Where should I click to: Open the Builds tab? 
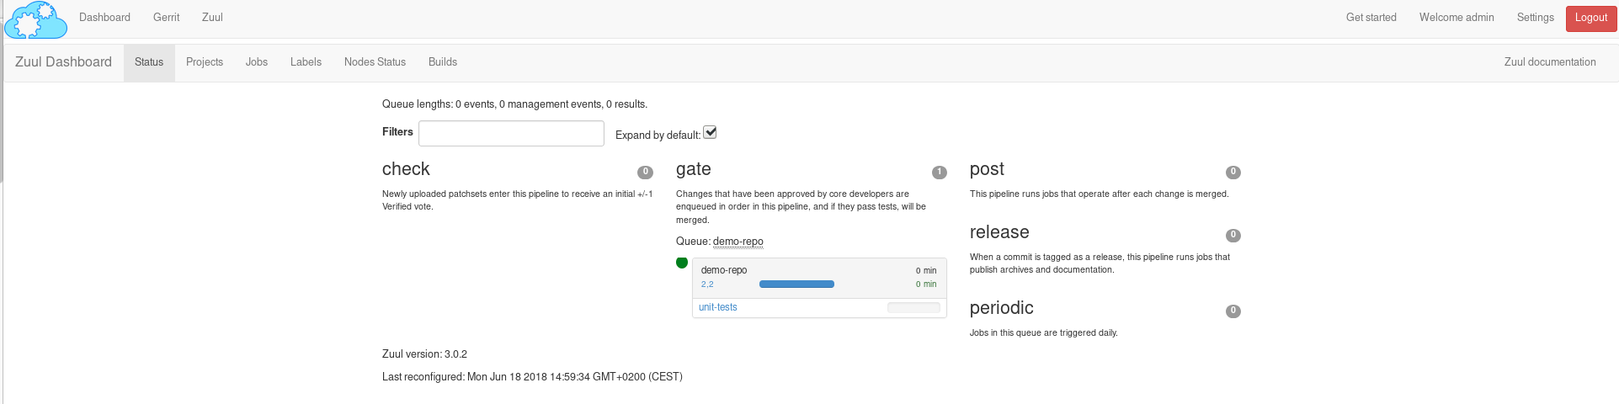443,62
